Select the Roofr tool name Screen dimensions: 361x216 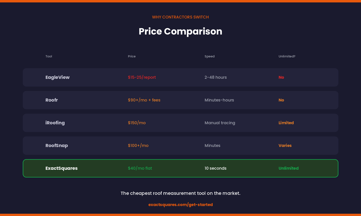point(51,100)
